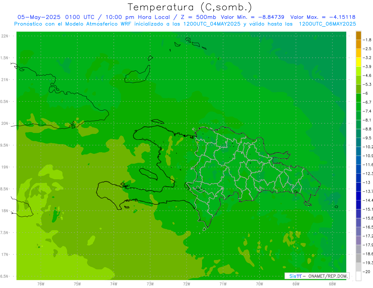Pick the dark orange swatch above -1.8
This screenshot has height=288, width=373.
point(358,35)
